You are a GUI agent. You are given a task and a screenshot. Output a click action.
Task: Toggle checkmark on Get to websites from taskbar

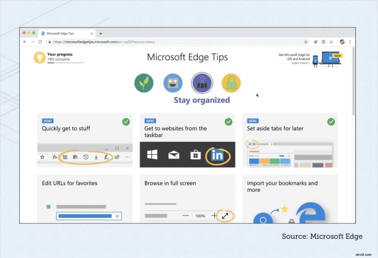228,121
